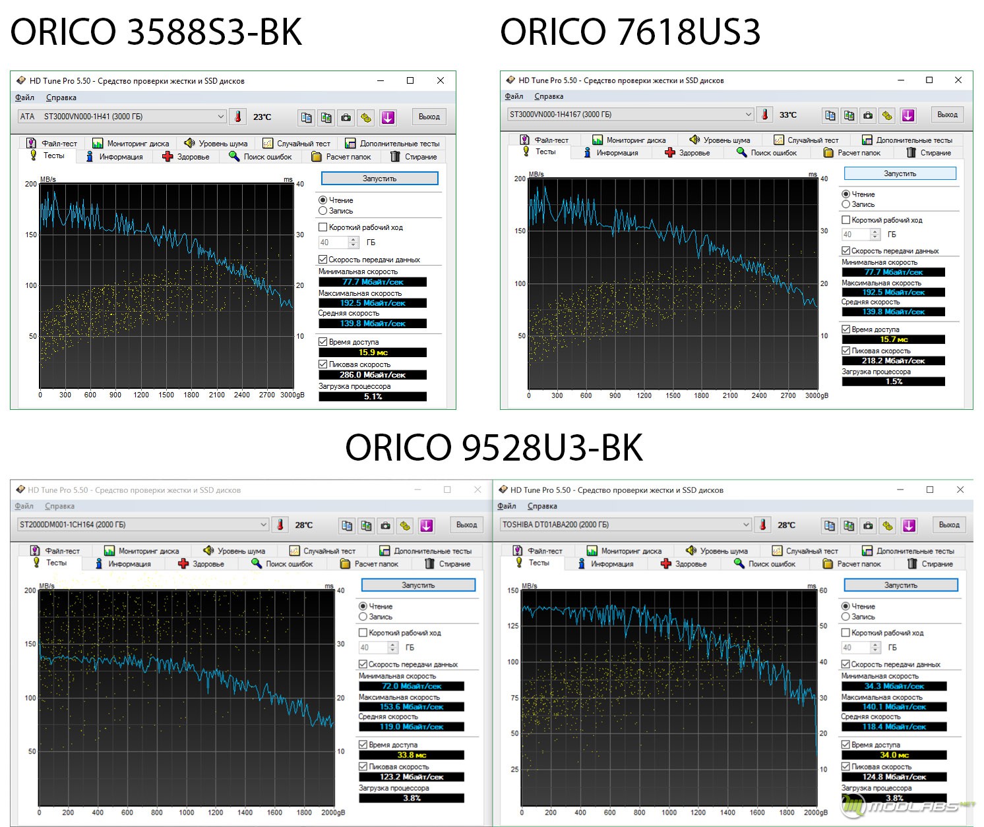The height and width of the screenshot is (827, 984).
Task: Enable Короткий рабочий ход in TOSHIBA DT01ABA200 window
Action: click(846, 633)
